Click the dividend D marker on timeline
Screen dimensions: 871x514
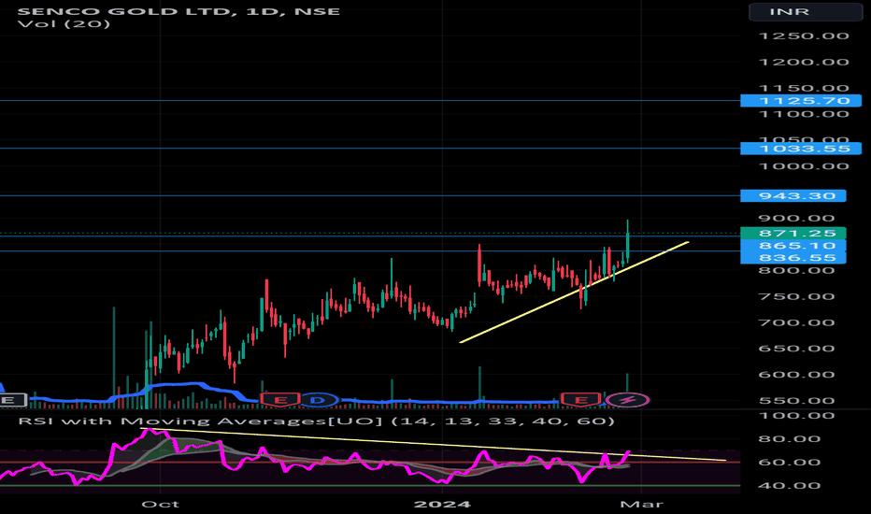318,400
